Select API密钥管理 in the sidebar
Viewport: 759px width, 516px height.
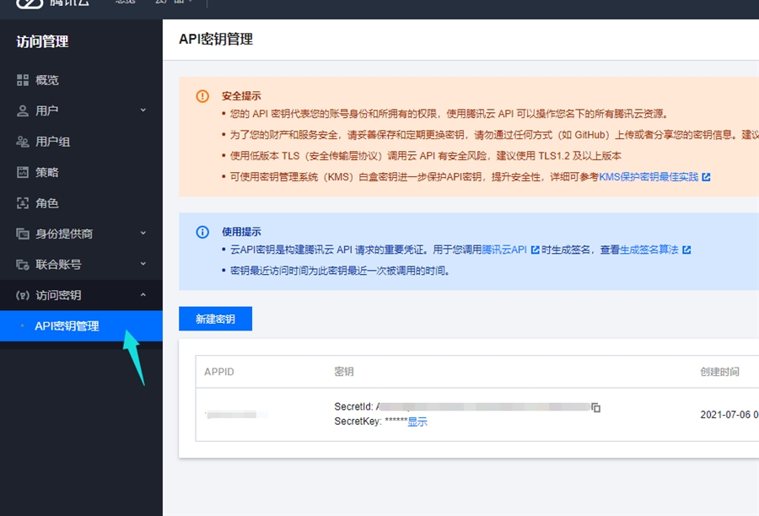(67, 326)
